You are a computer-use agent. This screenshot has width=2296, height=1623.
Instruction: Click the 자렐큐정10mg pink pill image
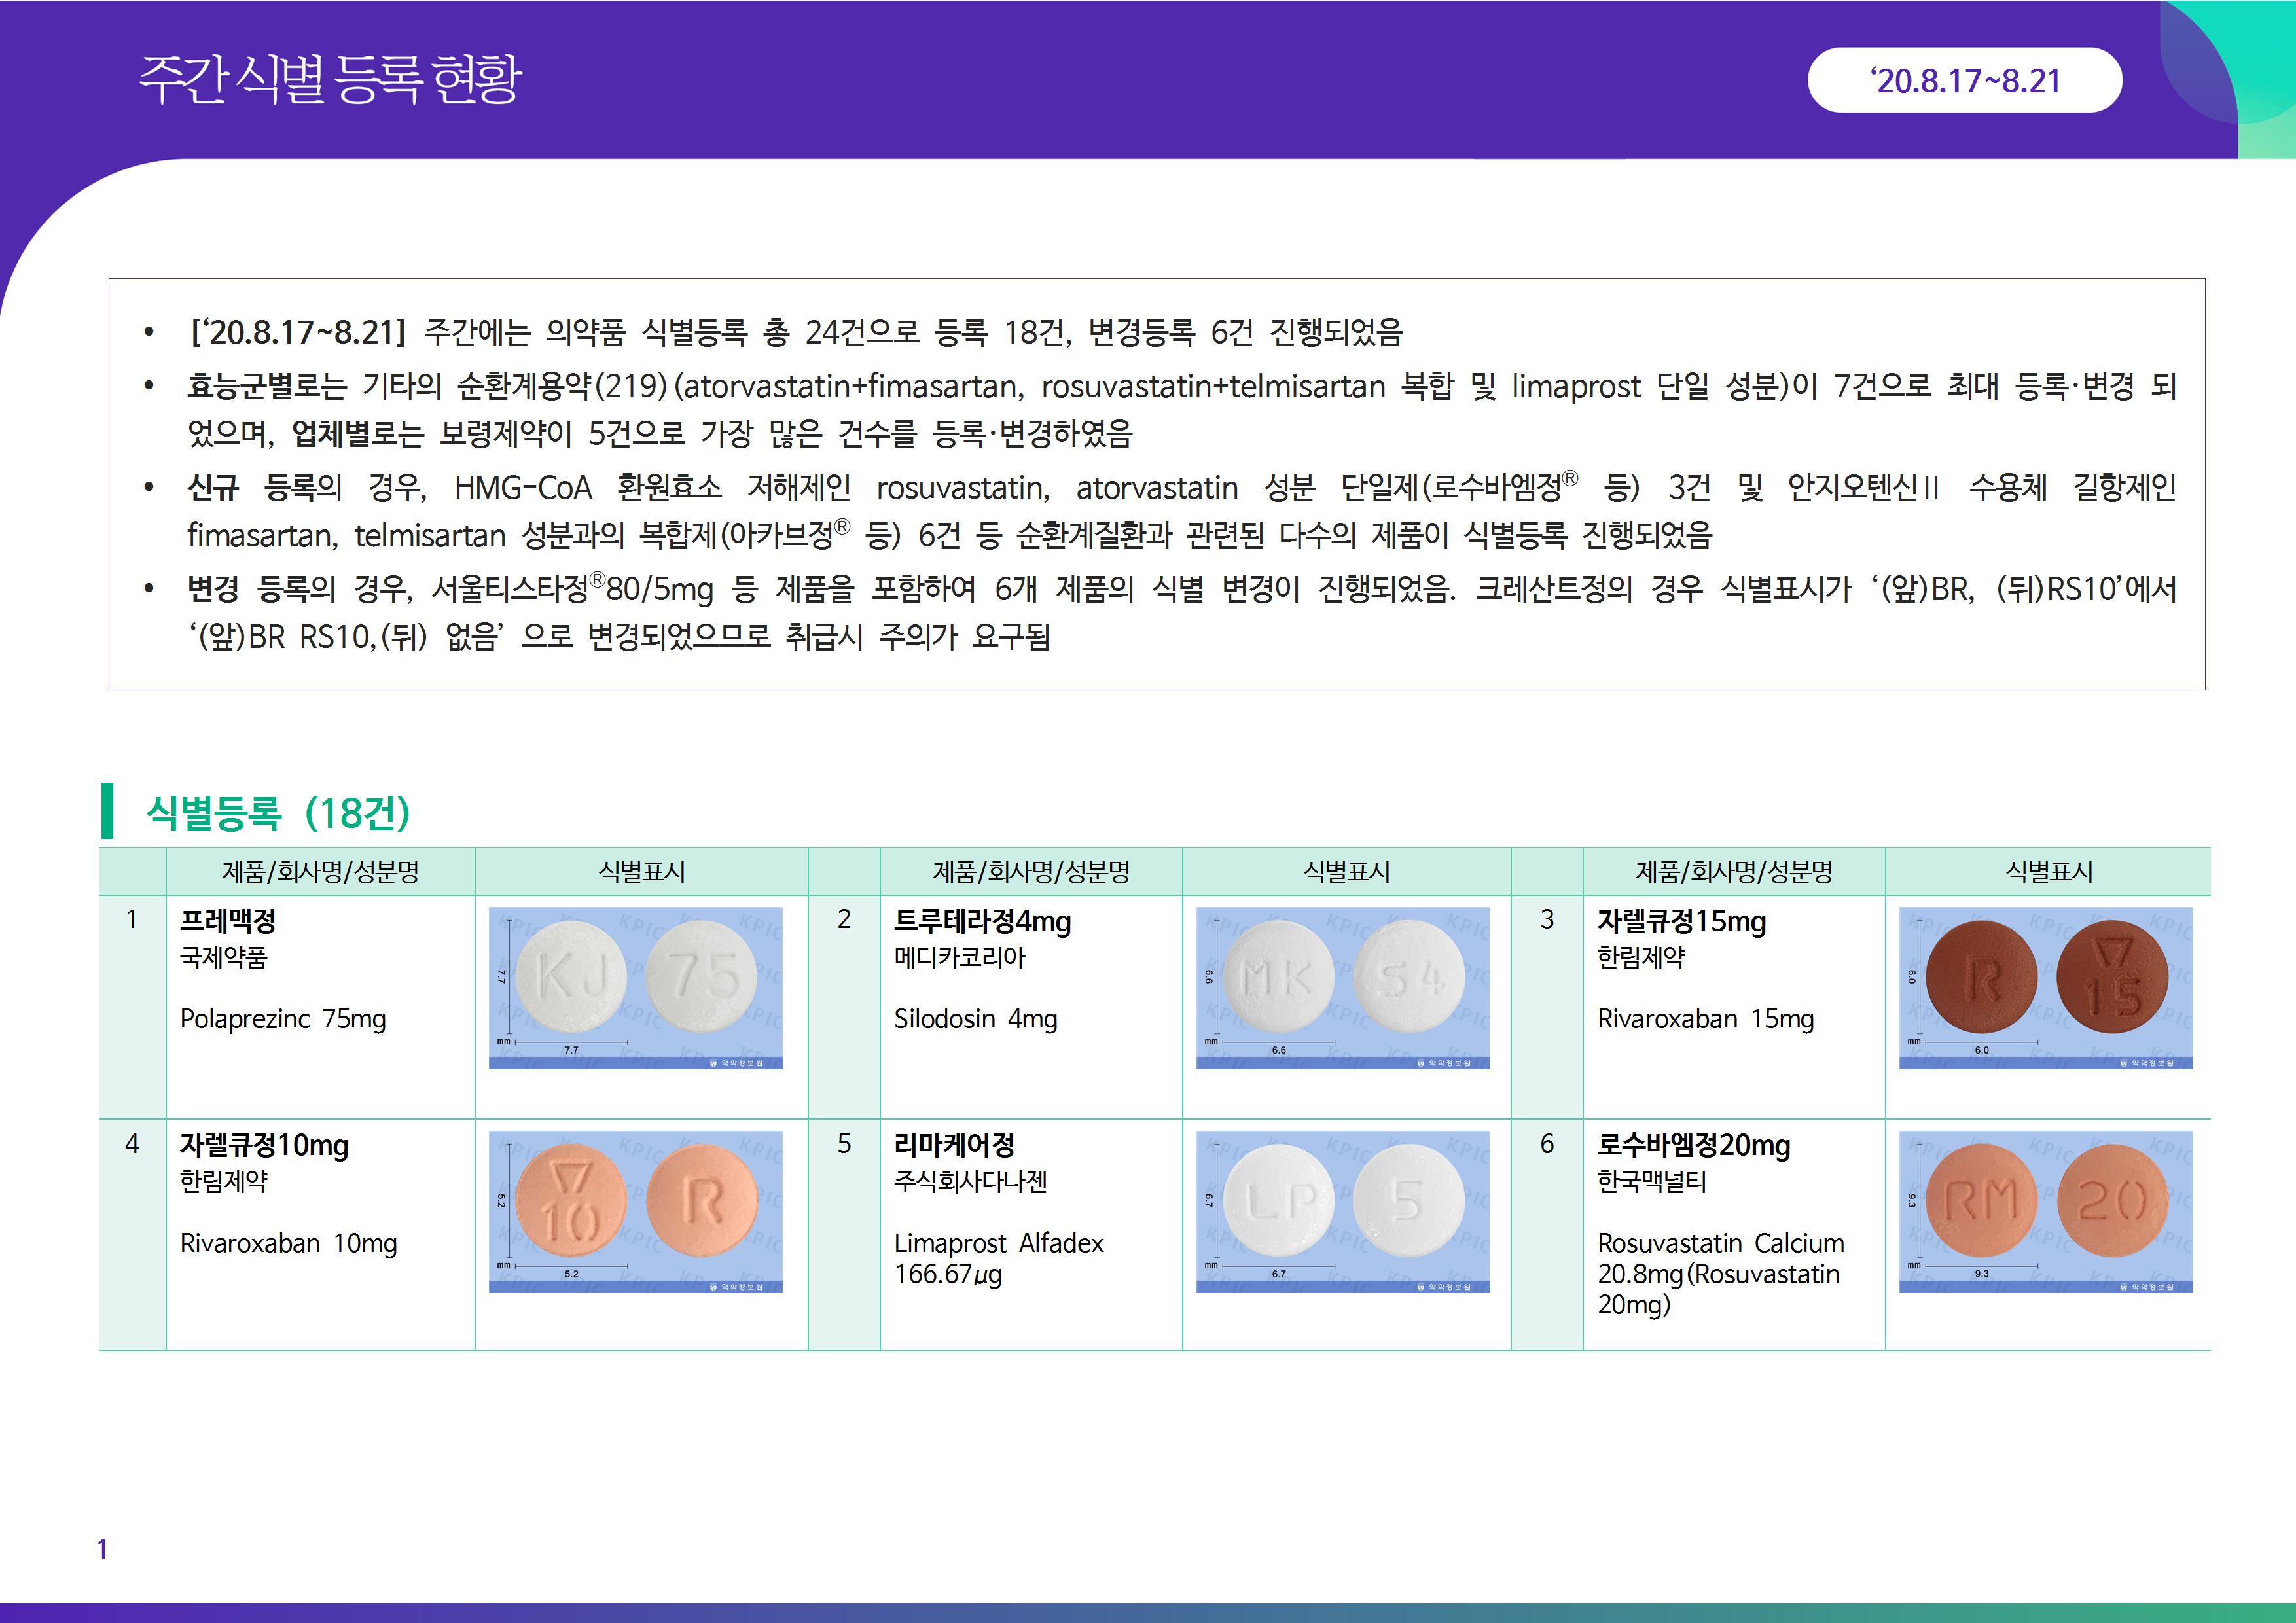click(x=635, y=1211)
